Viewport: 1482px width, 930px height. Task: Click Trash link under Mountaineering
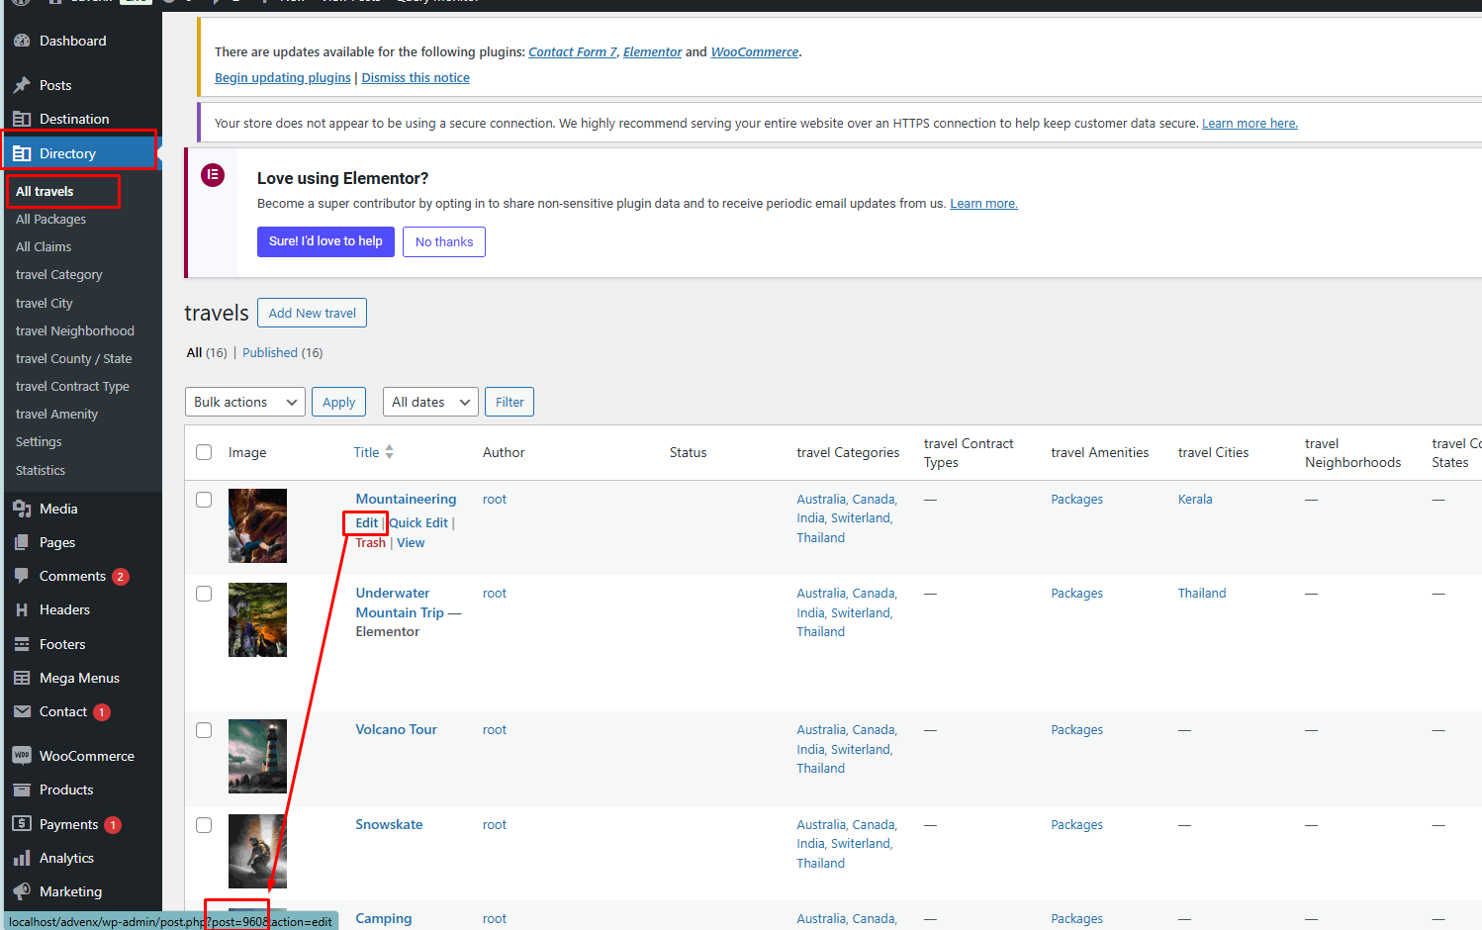[x=371, y=542]
